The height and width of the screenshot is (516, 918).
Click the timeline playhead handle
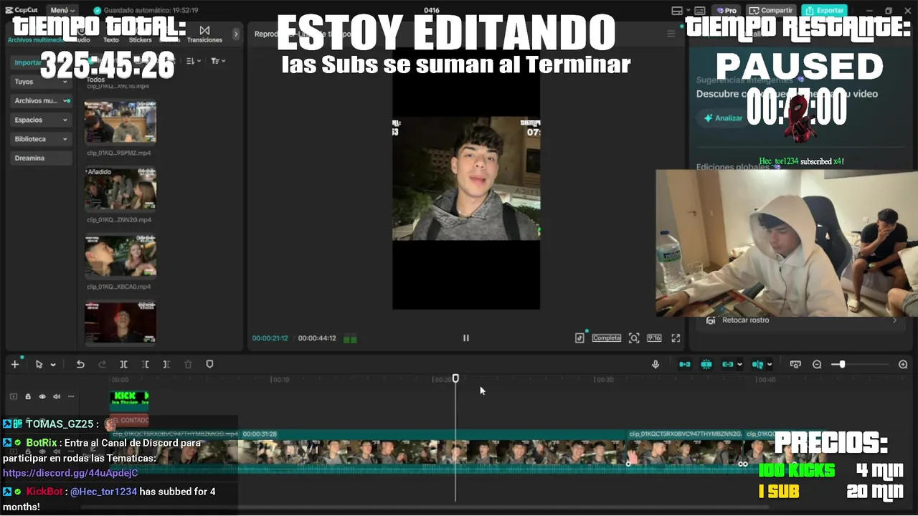point(455,378)
